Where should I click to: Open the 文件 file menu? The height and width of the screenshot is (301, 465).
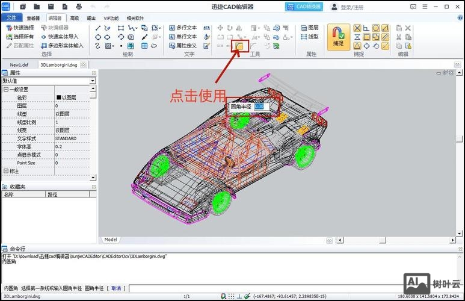click(11, 18)
